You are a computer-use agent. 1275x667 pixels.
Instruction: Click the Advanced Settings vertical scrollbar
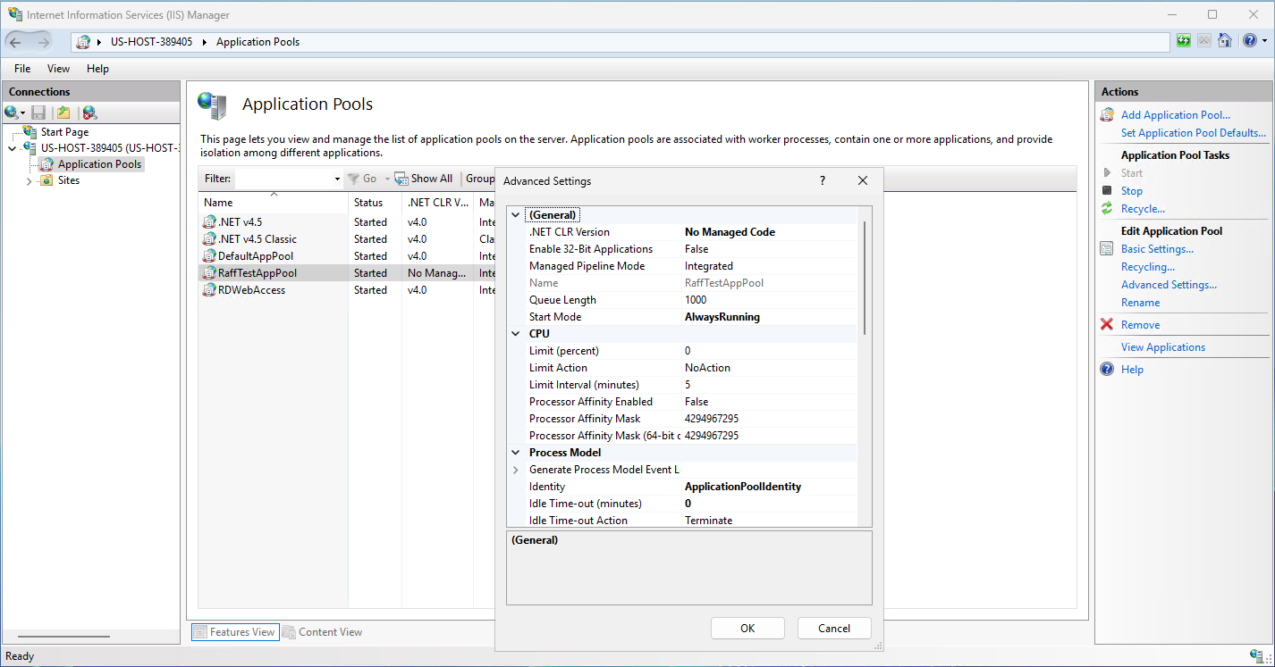coord(864,278)
